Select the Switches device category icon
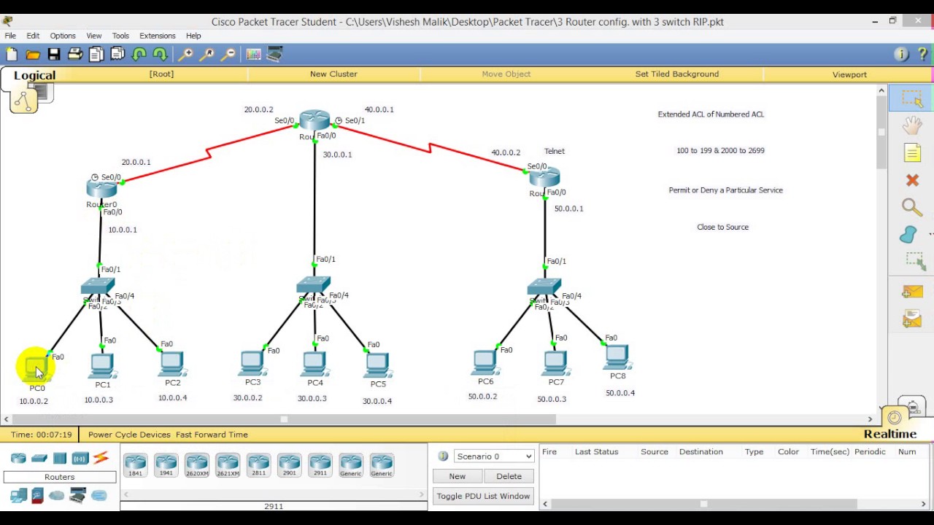This screenshot has height=525, width=934. pyautogui.click(x=39, y=458)
